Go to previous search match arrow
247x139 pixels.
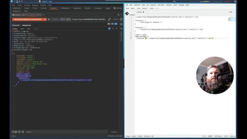[x=19, y=132]
